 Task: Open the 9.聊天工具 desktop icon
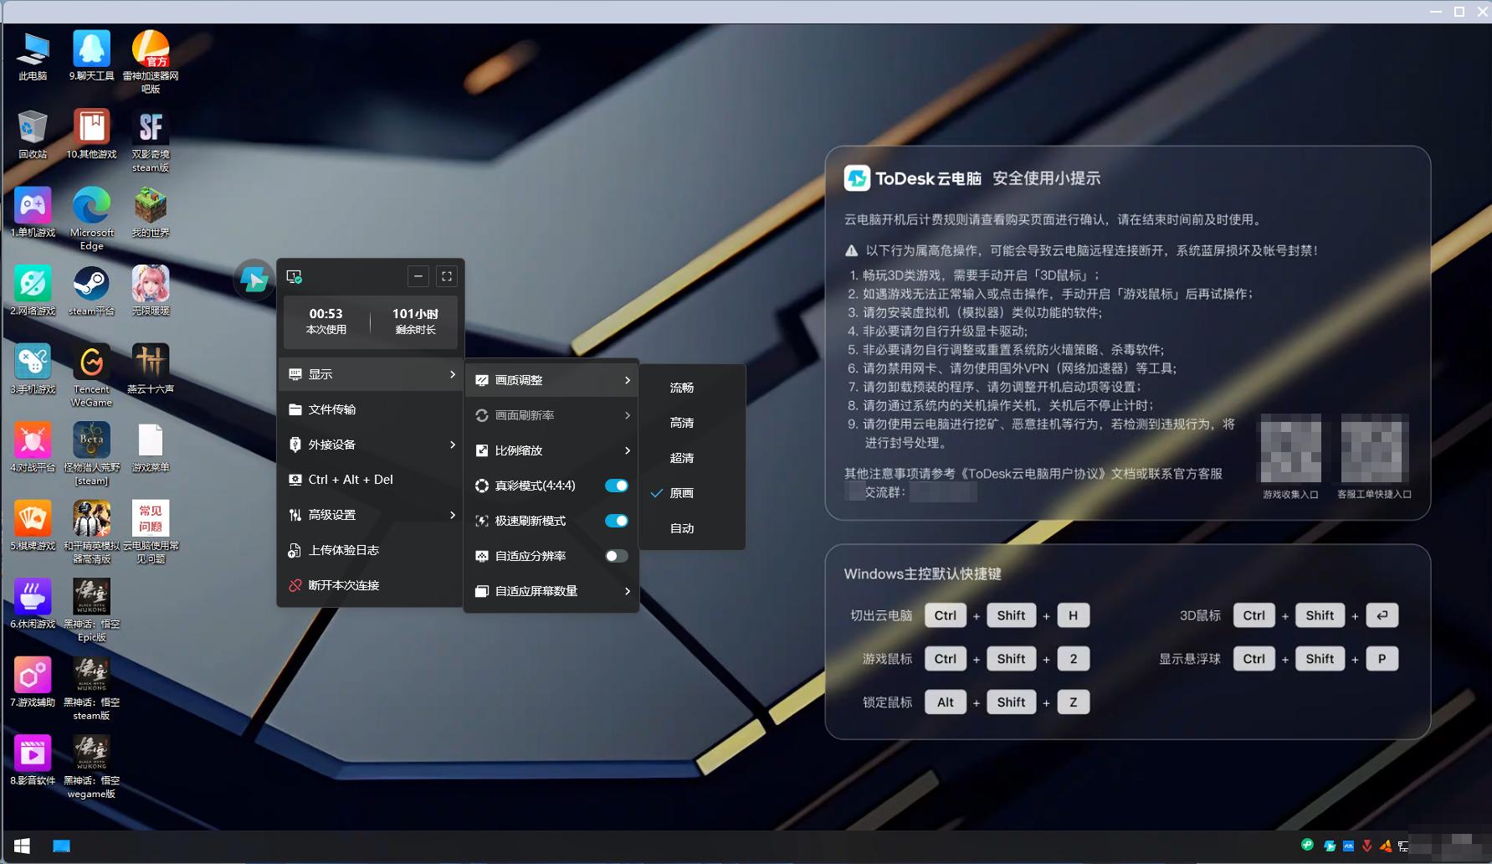(91, 56)
